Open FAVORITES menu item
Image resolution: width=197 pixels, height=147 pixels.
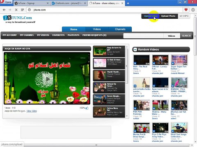point(58,35)
